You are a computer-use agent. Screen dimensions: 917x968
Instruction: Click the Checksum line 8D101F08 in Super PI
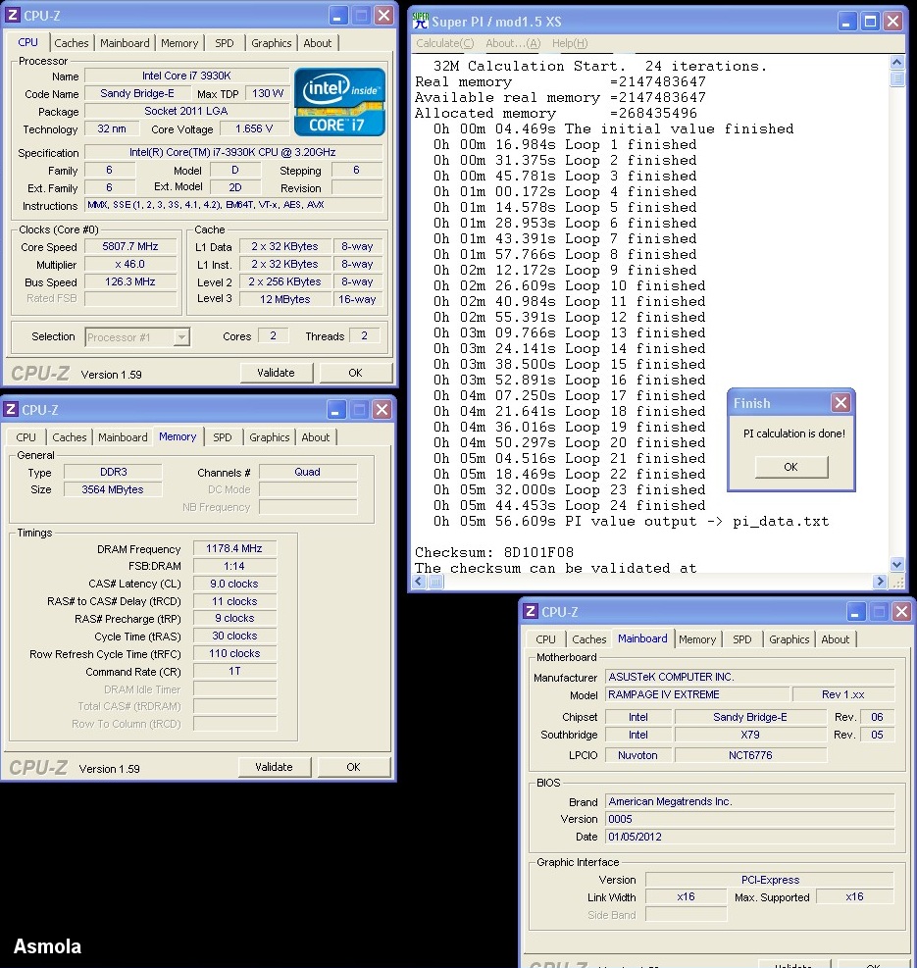pos(494,552)
